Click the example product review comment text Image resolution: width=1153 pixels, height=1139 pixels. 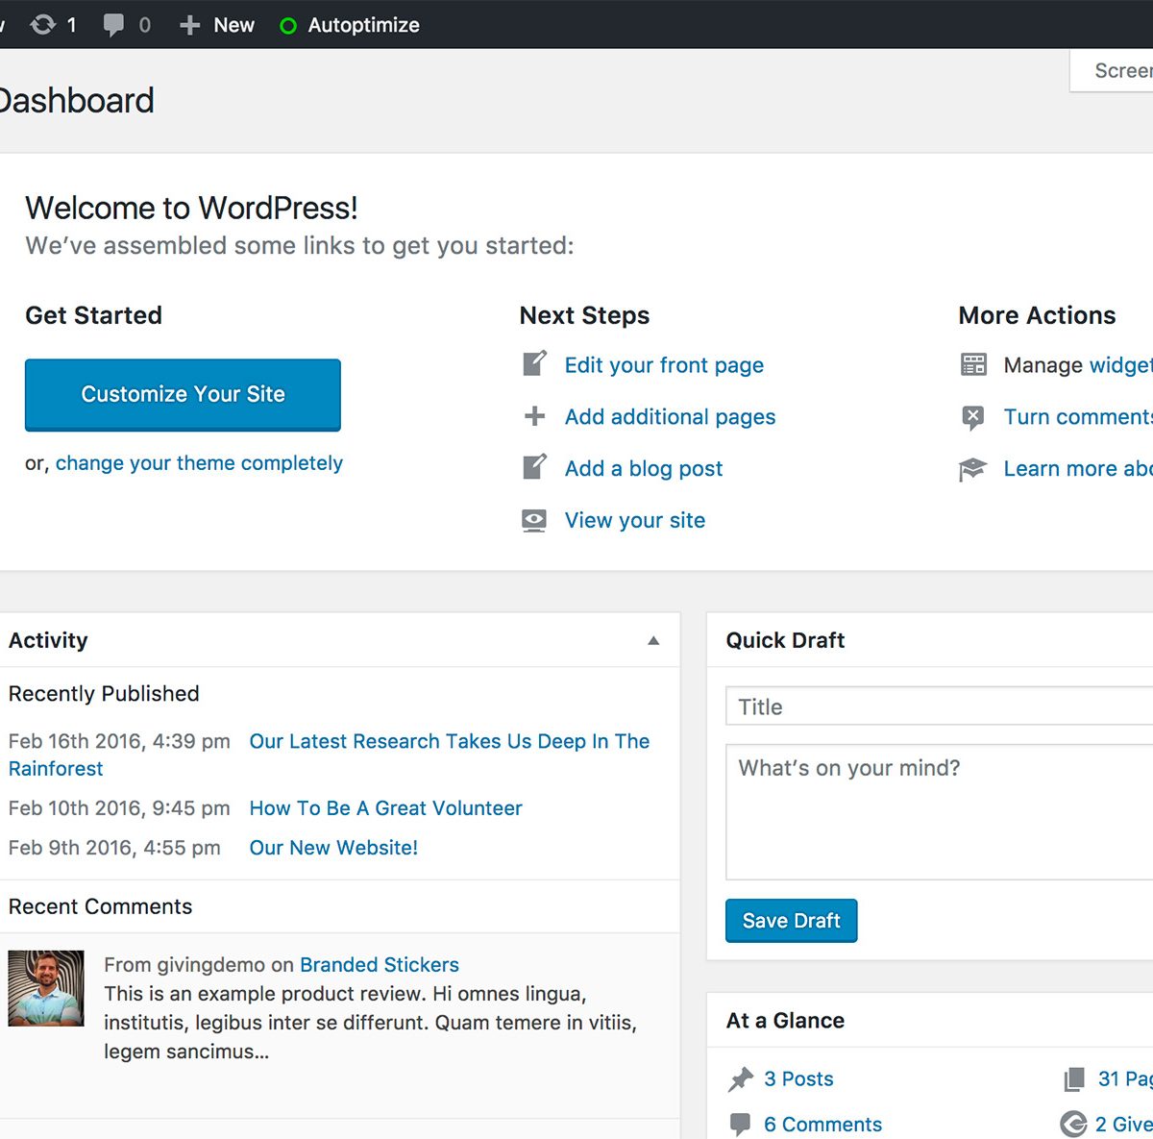tap(370, 1023)
